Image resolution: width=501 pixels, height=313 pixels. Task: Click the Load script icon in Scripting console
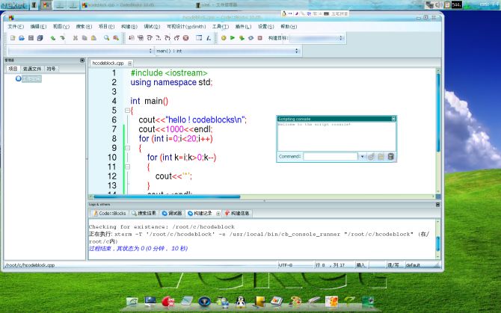pyautogui.click(x=381, y=157)
